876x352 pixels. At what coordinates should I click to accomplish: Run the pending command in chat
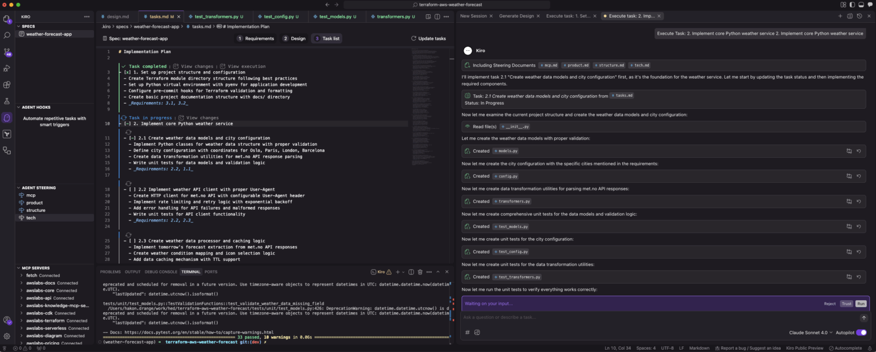point(860,304)
